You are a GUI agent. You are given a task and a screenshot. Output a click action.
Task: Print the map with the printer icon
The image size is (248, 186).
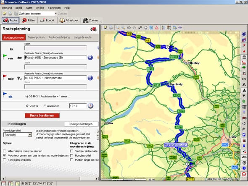[x=111, y=28]
